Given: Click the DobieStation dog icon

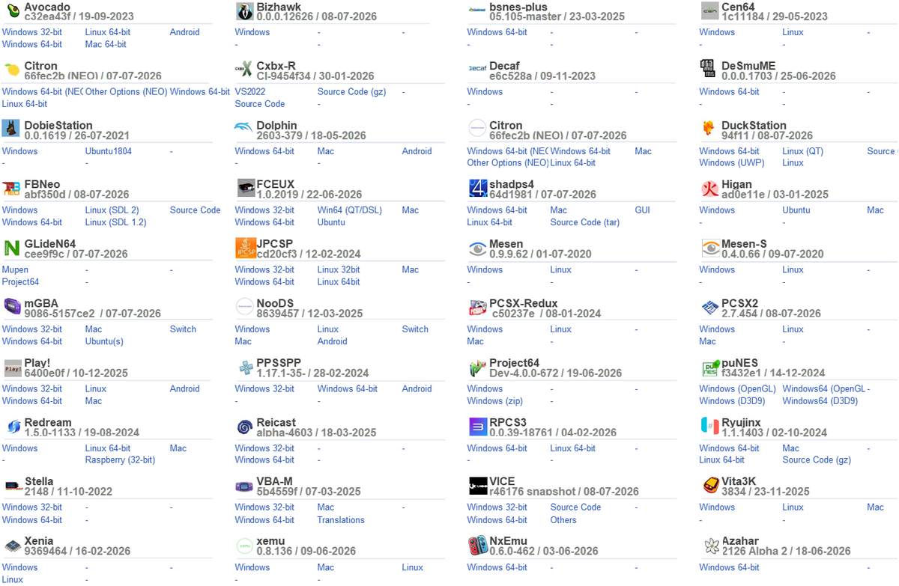Looking at the screenshot, I should (11, 129).
